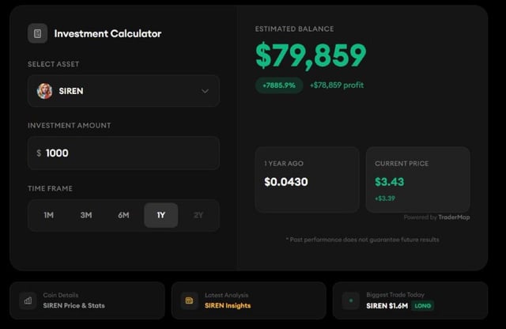The width and height of the screenshot is (506, 329).
Task: Open Biggest Trade Today SIREN $1.6M card
Action: coord(410,301)
